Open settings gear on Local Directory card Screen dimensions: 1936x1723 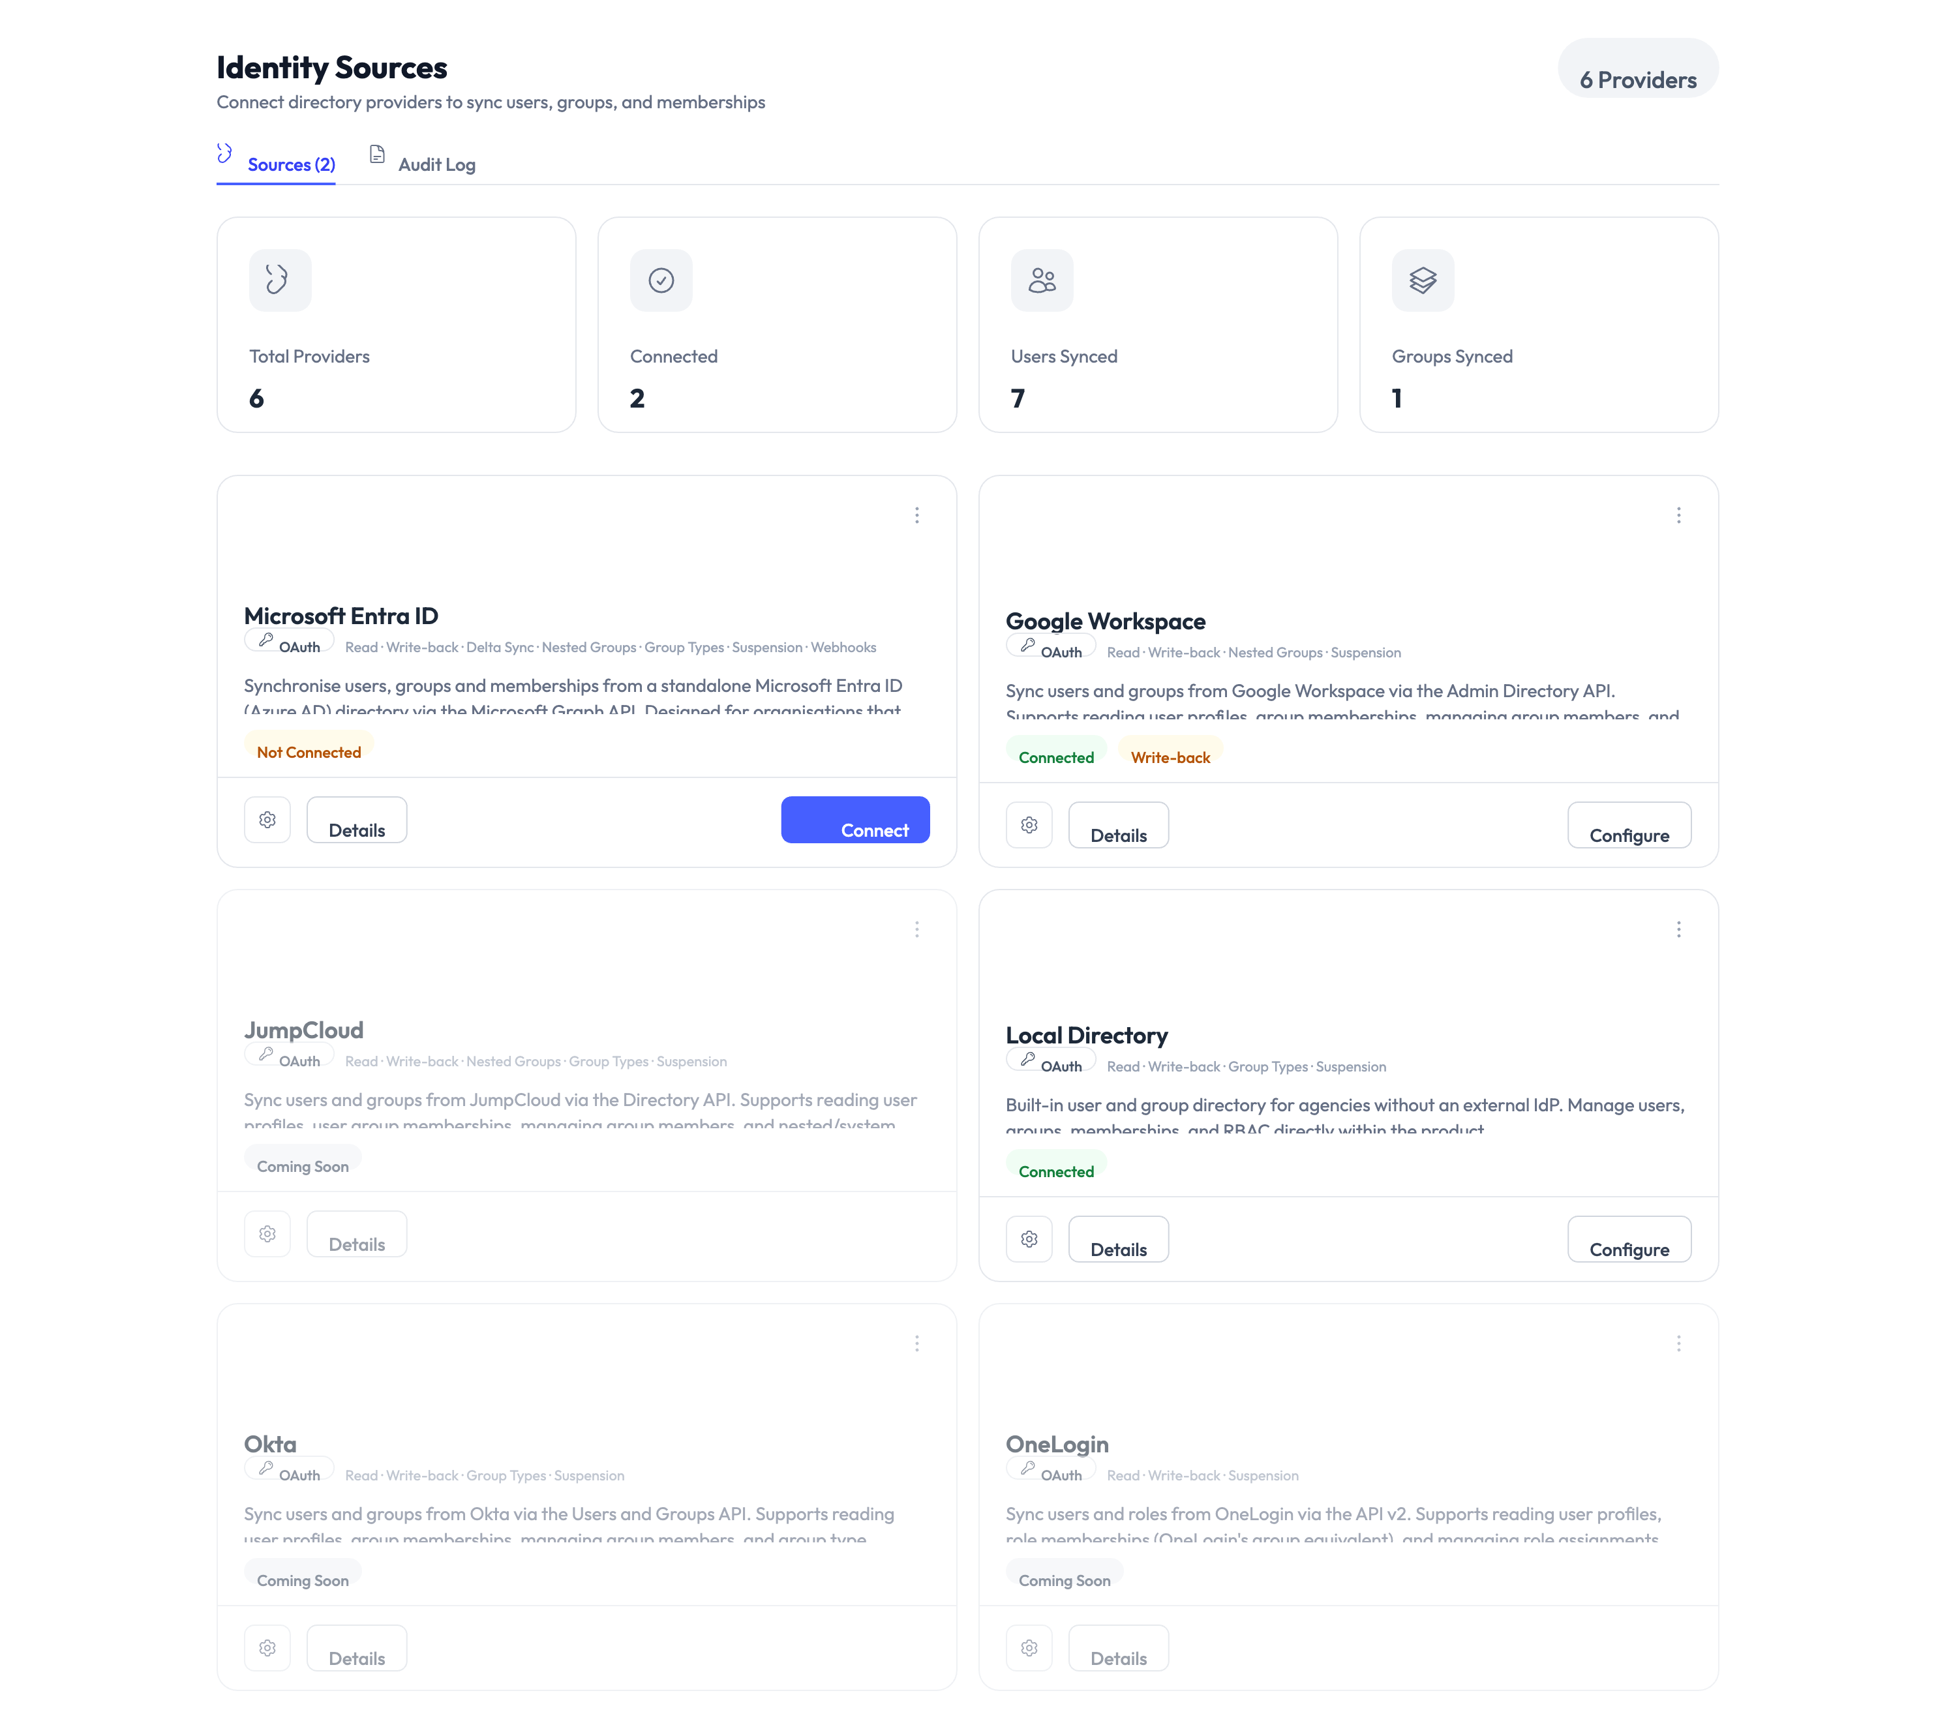point(1029,1238)
